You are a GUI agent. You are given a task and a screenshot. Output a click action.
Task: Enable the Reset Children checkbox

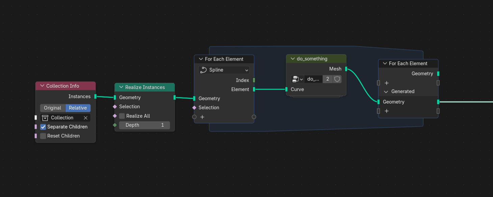tap(43, 136)
